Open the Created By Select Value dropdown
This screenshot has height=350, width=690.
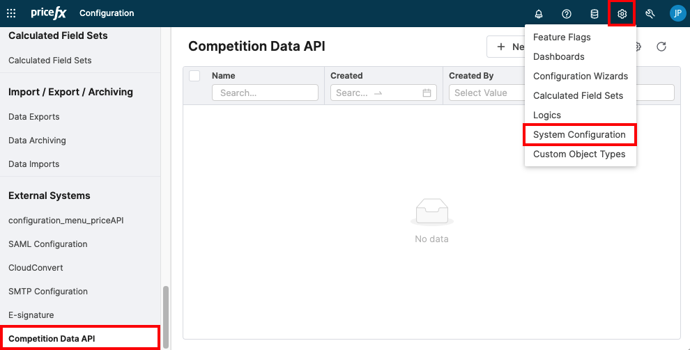point(486,93)
